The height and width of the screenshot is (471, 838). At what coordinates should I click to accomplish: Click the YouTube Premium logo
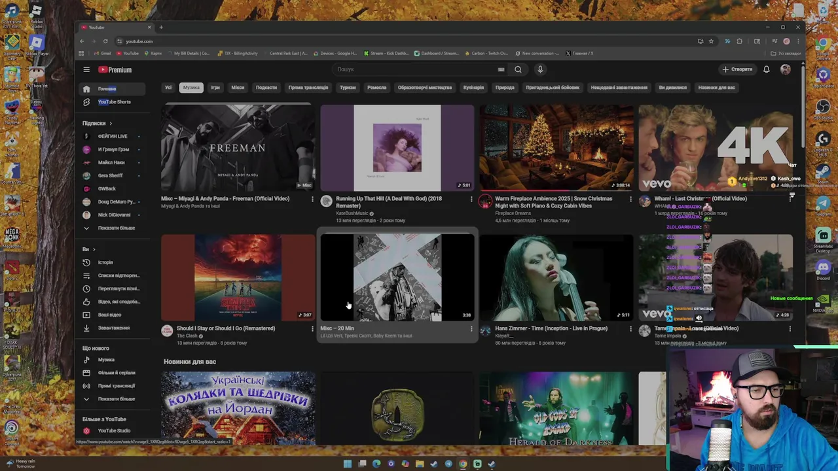coord(115,69)
